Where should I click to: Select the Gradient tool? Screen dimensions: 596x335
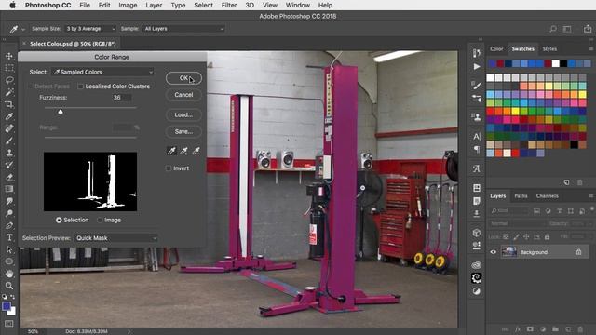point(9,189)
